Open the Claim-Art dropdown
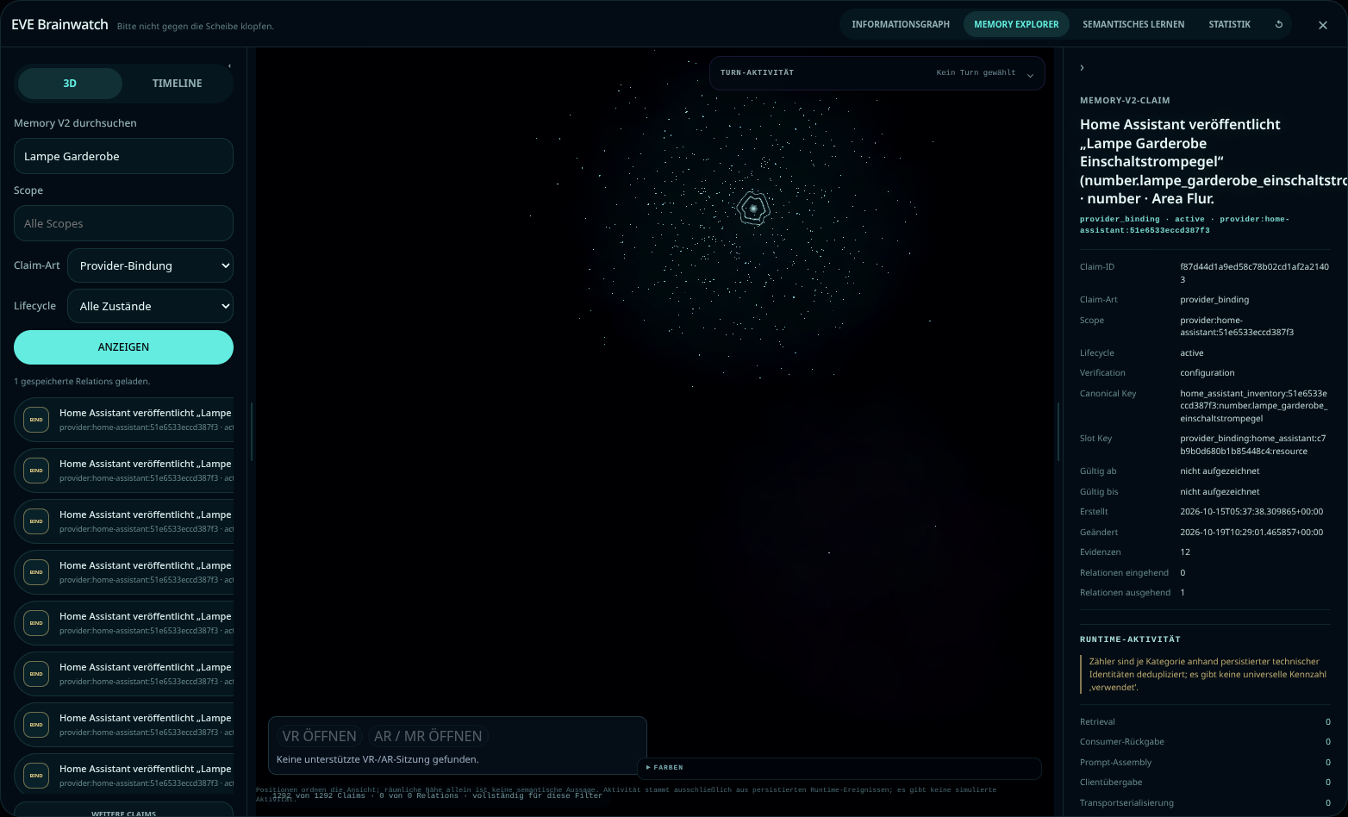Viewport: 1348px width, 817px height. tap(150, 265)
